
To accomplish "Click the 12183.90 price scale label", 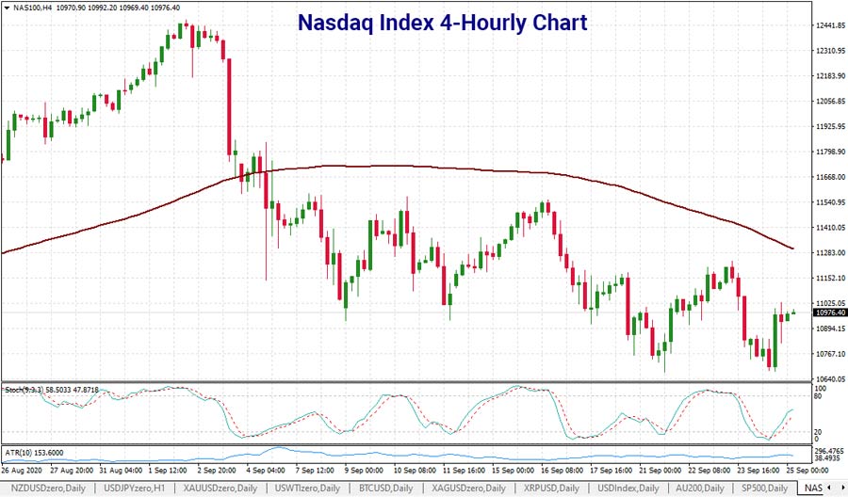I will coord(831,76).
